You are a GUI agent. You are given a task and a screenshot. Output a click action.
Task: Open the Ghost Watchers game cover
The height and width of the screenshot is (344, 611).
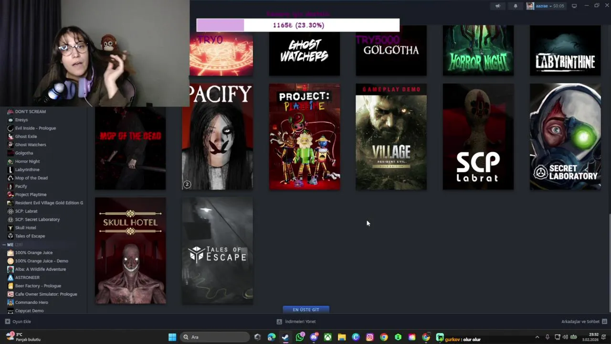(x=305, y=51)
